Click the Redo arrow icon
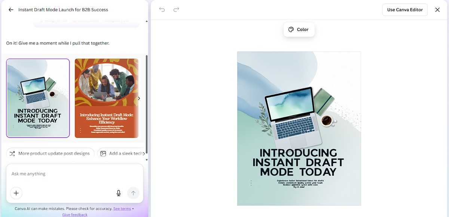This screenshot has height=217, width=449. (x=176, y=10)
